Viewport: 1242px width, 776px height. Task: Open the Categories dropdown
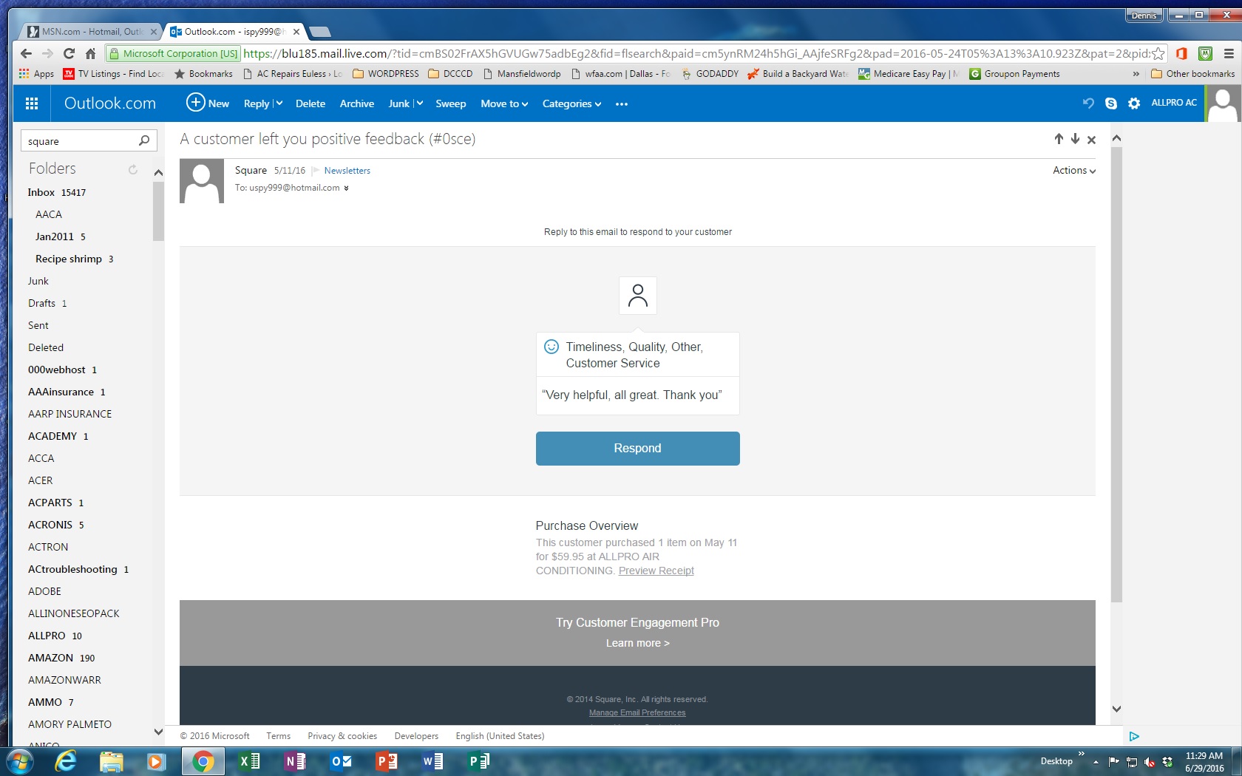click(x=571, y=103)
